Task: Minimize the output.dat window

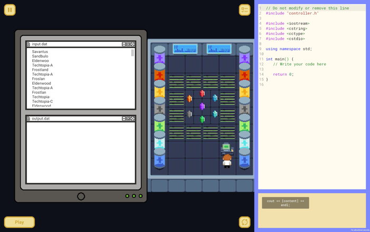Action: point(124,119)
